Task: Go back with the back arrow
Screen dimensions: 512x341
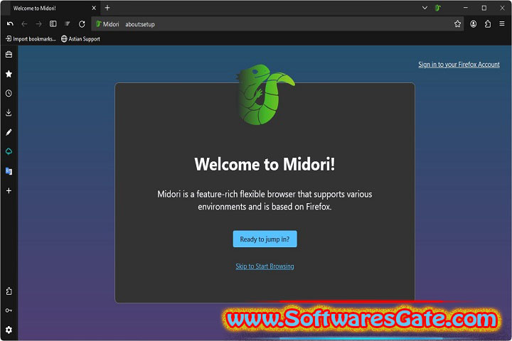Action: (x=24, y=24)
